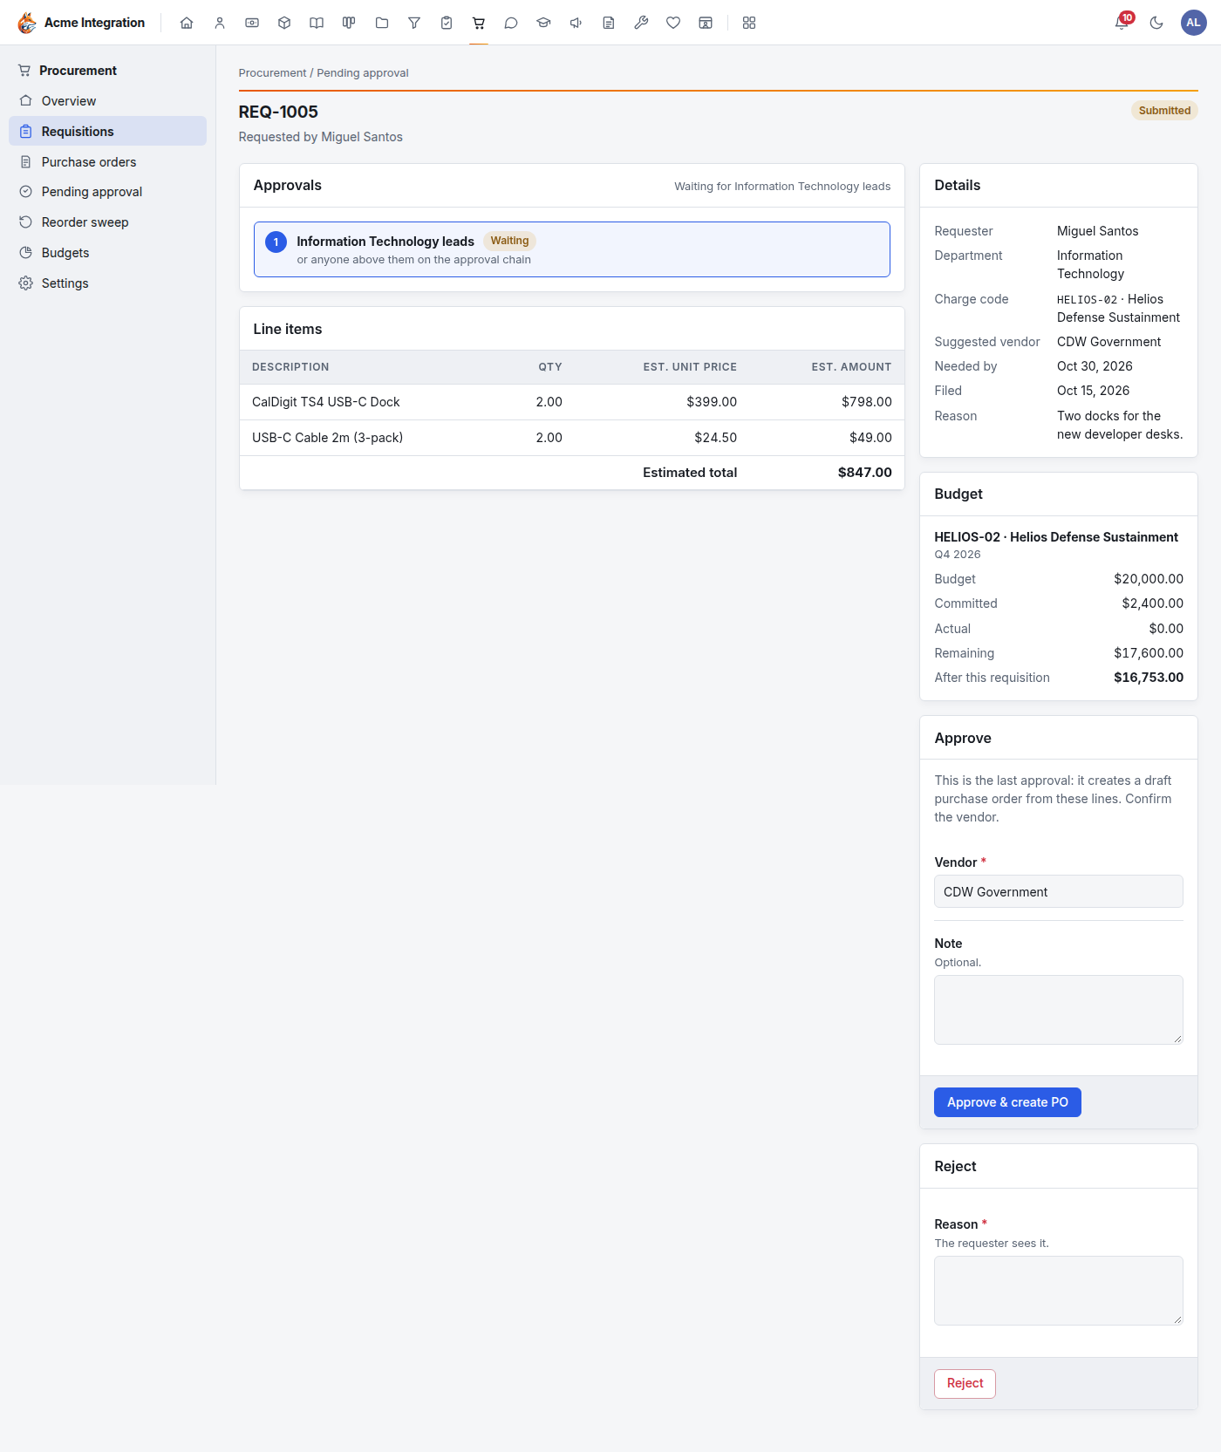Open the folder icon in top navigation
This screenshot has height=1452, width=1221.
(382, 23)
